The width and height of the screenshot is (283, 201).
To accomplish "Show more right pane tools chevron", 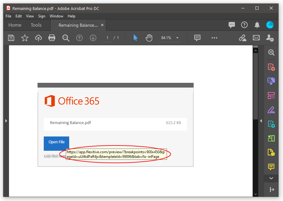I will [271, 178].
